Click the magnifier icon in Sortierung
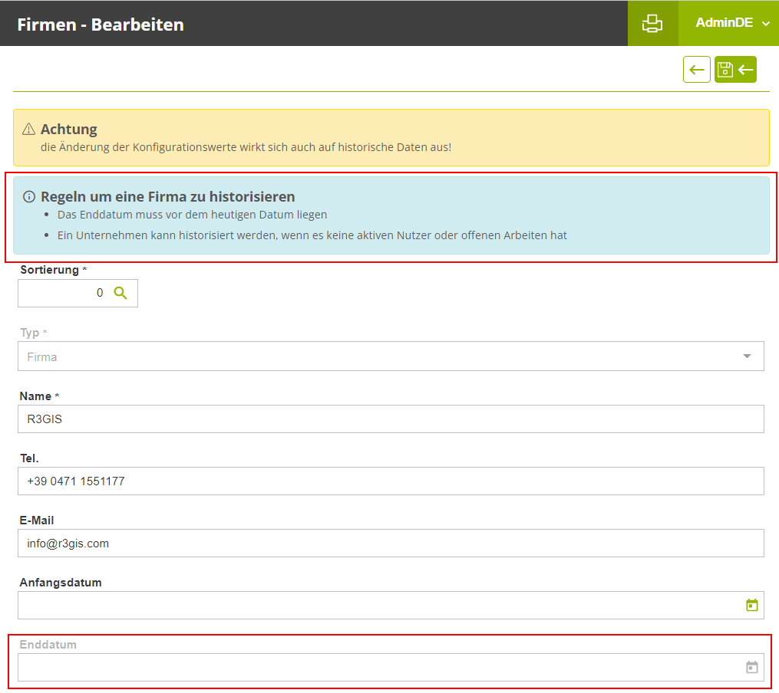Screen dimensions: 779x693 click(120, 293)
